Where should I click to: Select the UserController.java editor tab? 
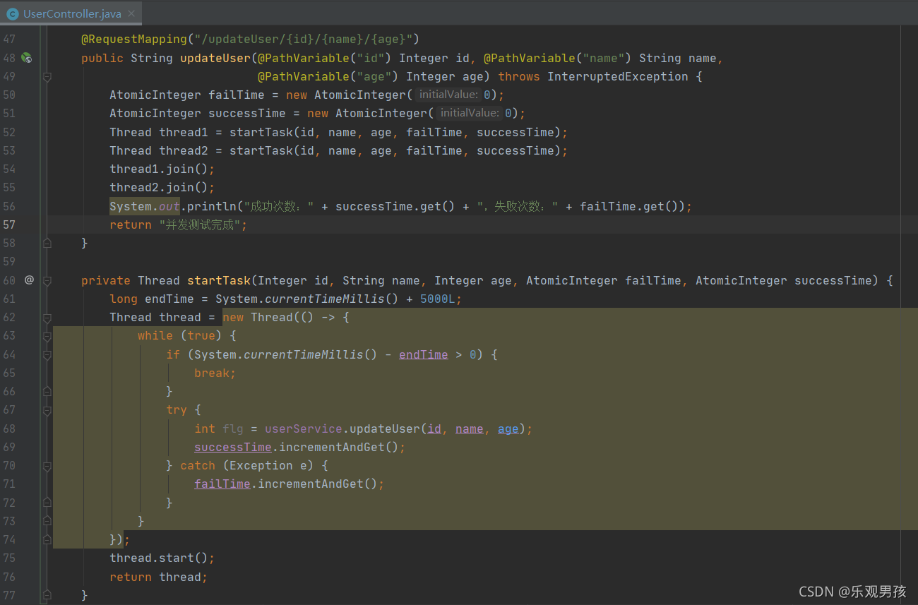pyautogui.click(x=71, y=13)
